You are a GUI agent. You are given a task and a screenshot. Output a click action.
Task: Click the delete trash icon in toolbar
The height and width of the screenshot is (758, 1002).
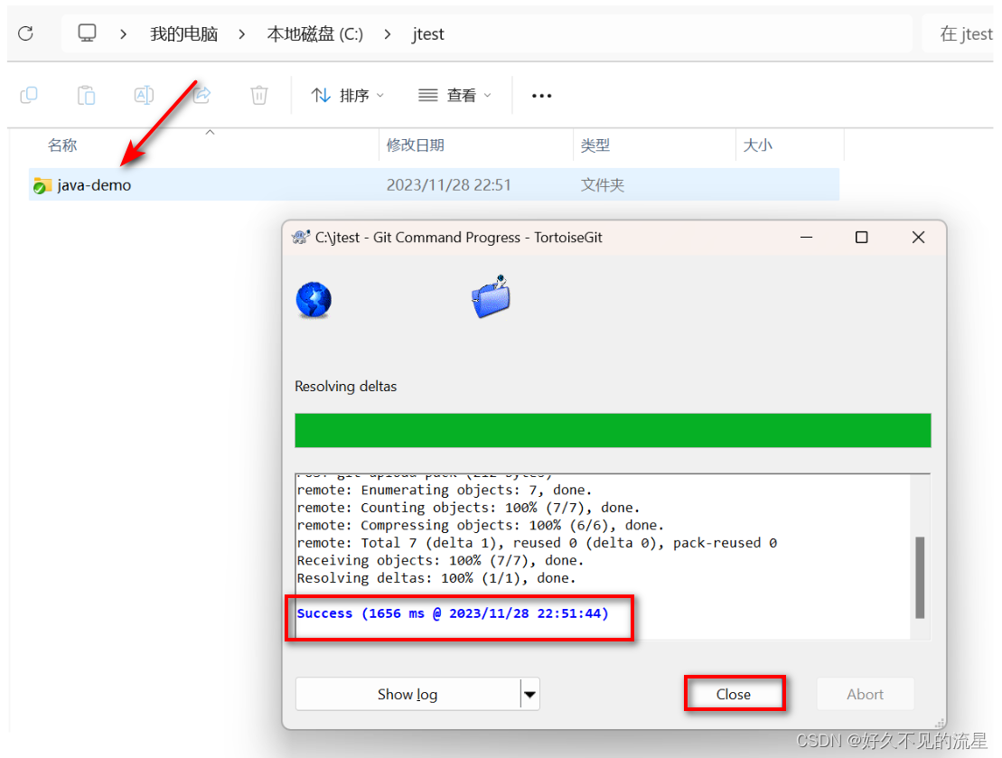coord(258,95)
